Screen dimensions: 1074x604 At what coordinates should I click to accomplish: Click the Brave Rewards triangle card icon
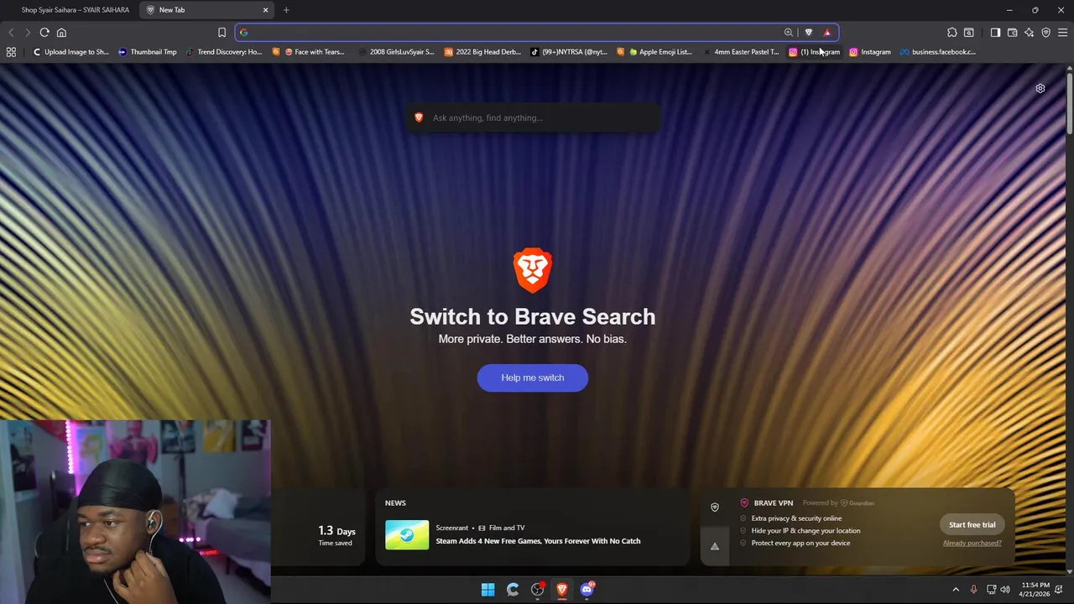point(715,546)
